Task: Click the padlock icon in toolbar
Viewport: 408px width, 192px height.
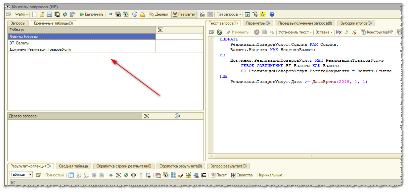Action: coord(143,14)
